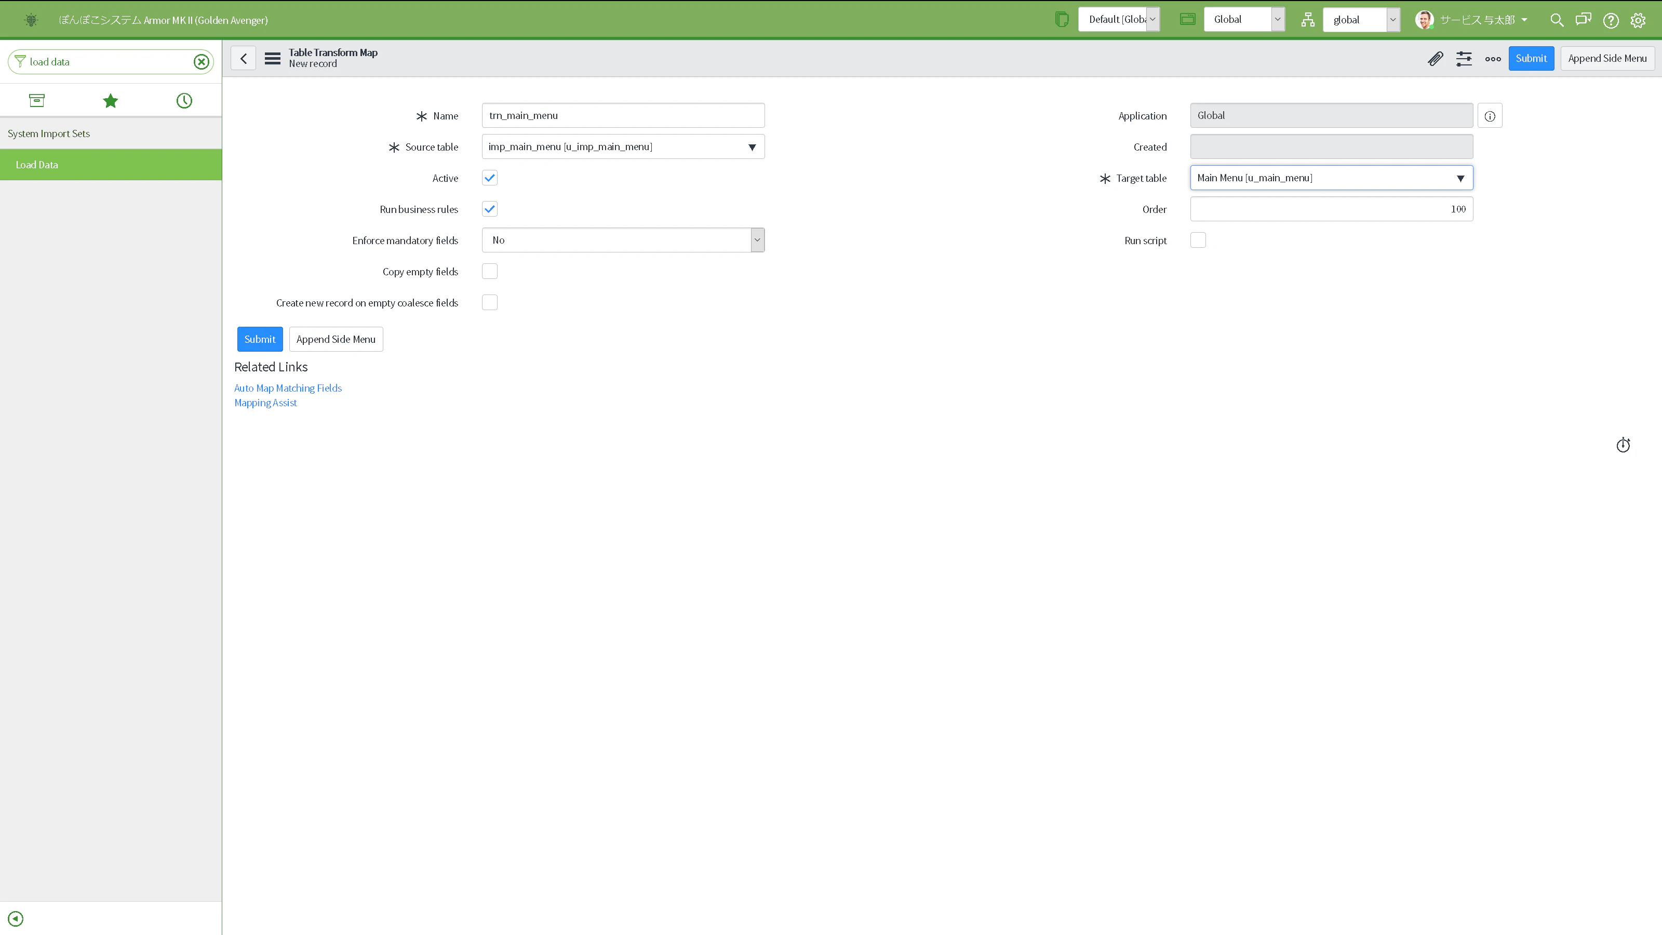
Task: Enable Copy empty fields checkbox
Action: click(490, 272)
